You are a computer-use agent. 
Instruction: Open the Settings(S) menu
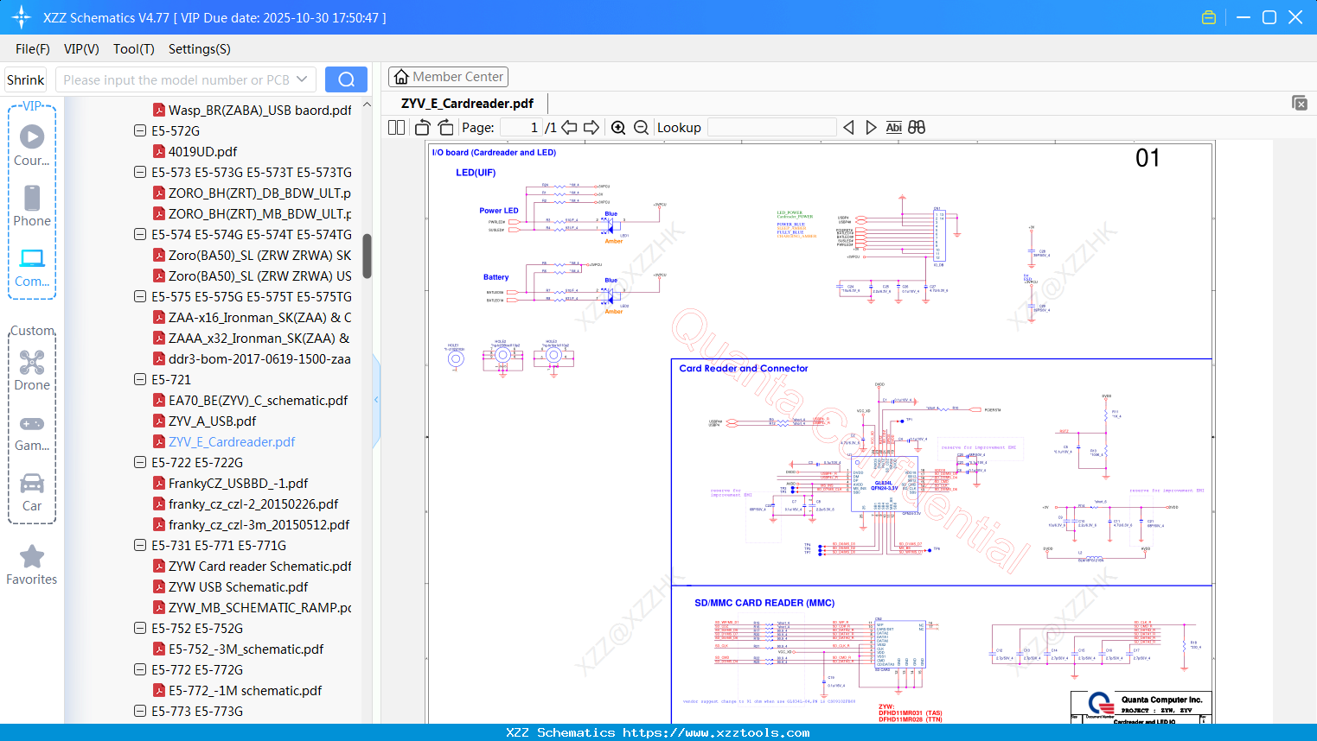click(199, 49)
